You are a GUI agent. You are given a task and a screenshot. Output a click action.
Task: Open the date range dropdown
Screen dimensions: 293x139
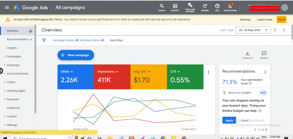[x=253, y=30]
